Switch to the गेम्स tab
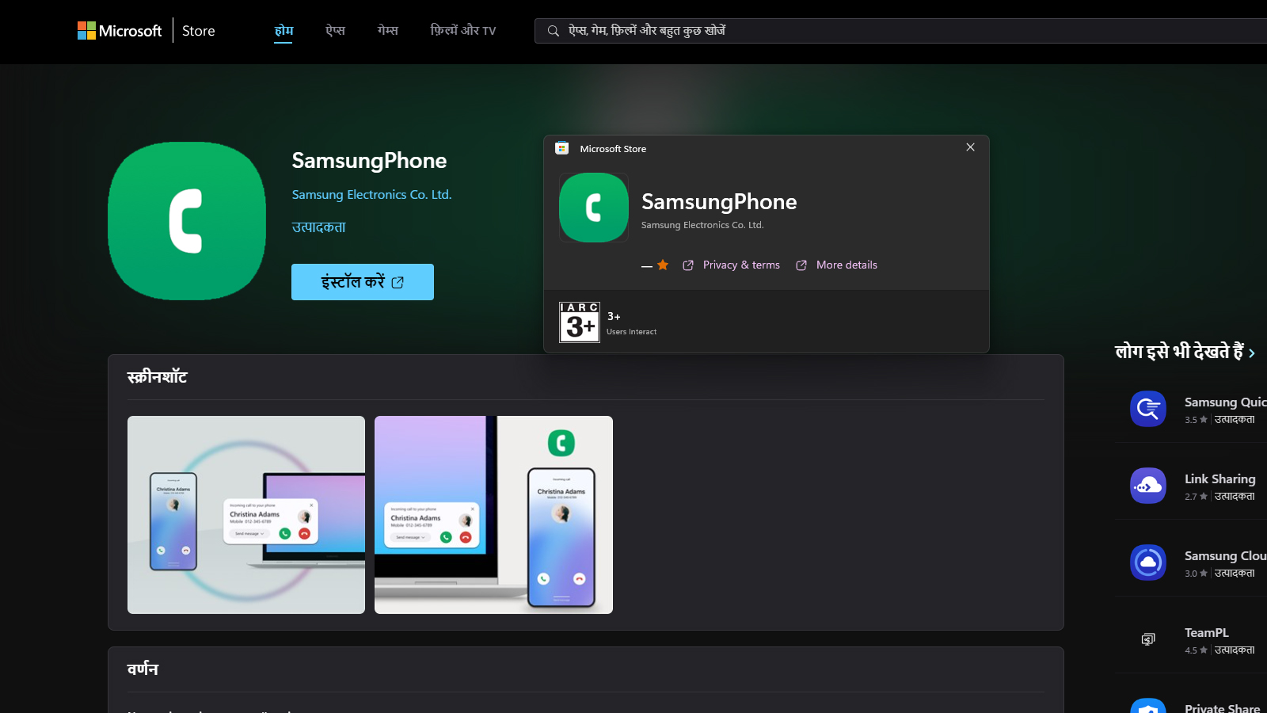Image resolution: width=1267 pixels, height=713 pixels. 388,31
